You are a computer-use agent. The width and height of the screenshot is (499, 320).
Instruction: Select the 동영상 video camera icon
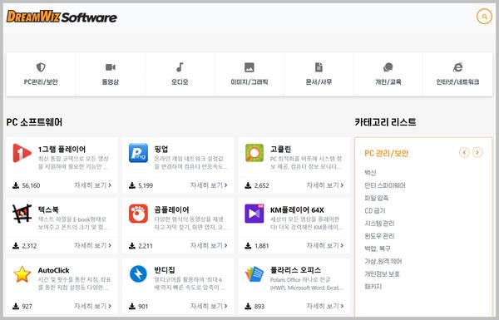point(110,67)
